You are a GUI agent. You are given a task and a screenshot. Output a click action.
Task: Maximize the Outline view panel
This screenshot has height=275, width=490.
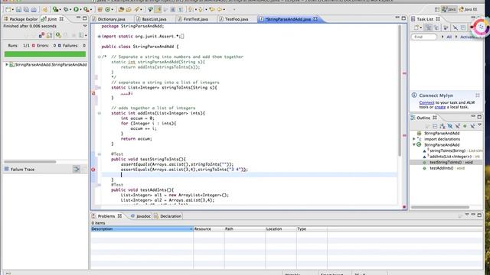479,117
